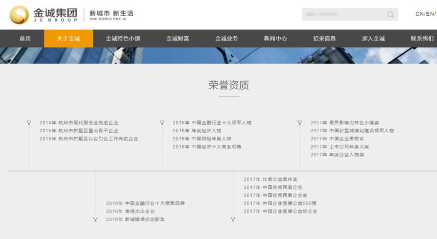Click the 2016年 香港杰出企业 entry
Viewport: 437px width, 239px height.
(130, 211)
